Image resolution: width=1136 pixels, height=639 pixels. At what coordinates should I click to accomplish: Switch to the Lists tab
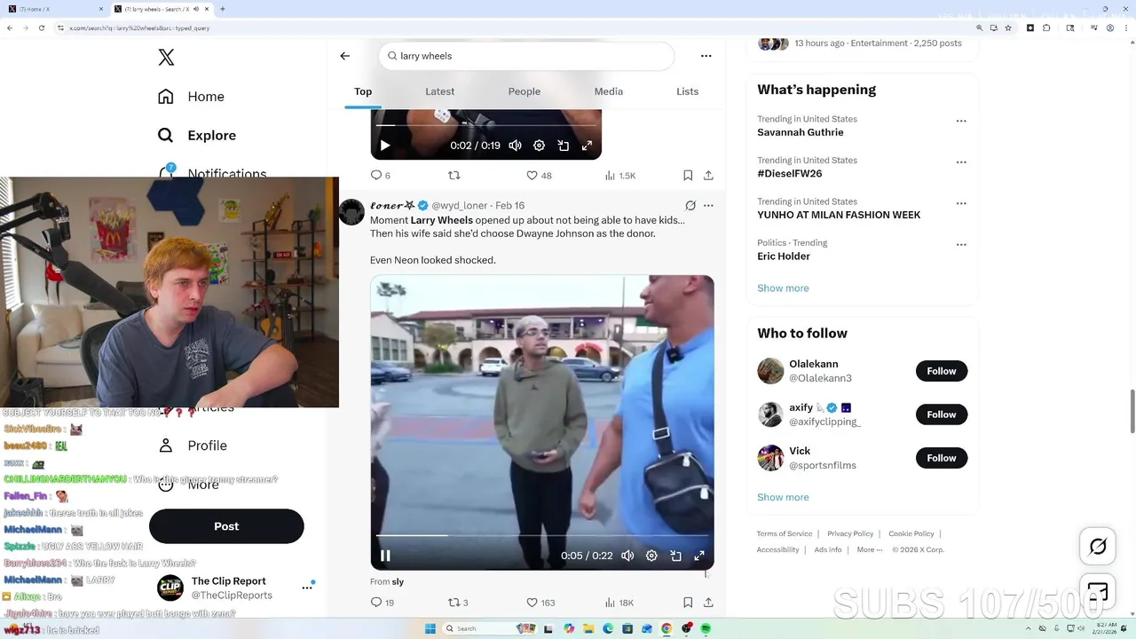(x=688, y=91)
